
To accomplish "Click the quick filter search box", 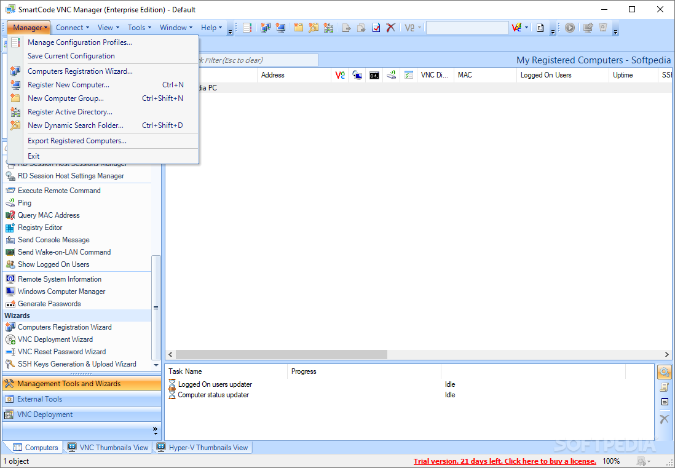I will pos(259,60).
